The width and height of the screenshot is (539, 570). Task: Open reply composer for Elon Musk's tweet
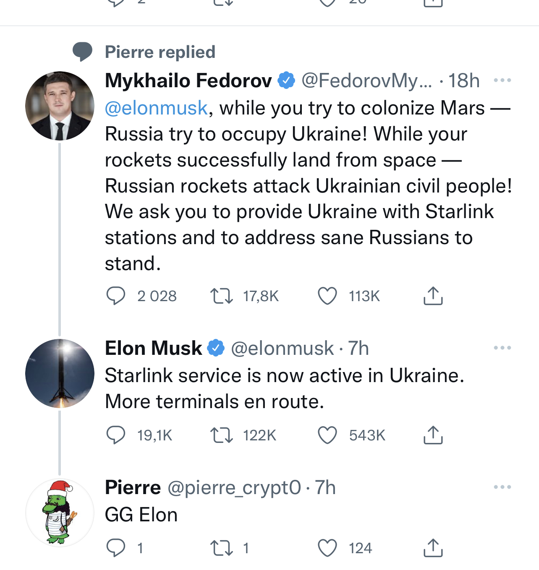(x=115, y=435)
